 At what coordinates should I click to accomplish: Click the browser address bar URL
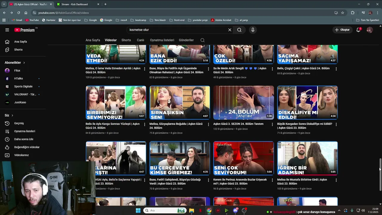[x=64, y=13]
